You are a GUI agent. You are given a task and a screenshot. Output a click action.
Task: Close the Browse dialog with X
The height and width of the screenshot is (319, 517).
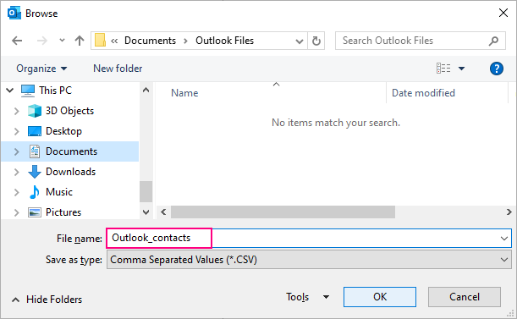[503, 14]
